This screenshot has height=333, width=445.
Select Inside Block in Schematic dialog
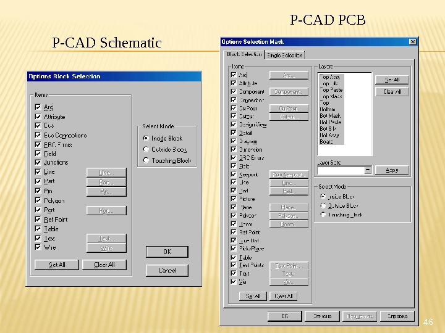tap(146, 138)
